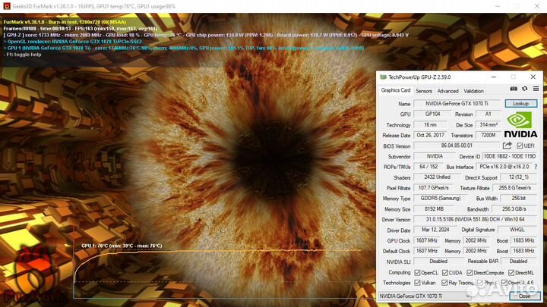Open the Validation tab
The width and height of the screenshot is (547, 307).
(473, 91)
